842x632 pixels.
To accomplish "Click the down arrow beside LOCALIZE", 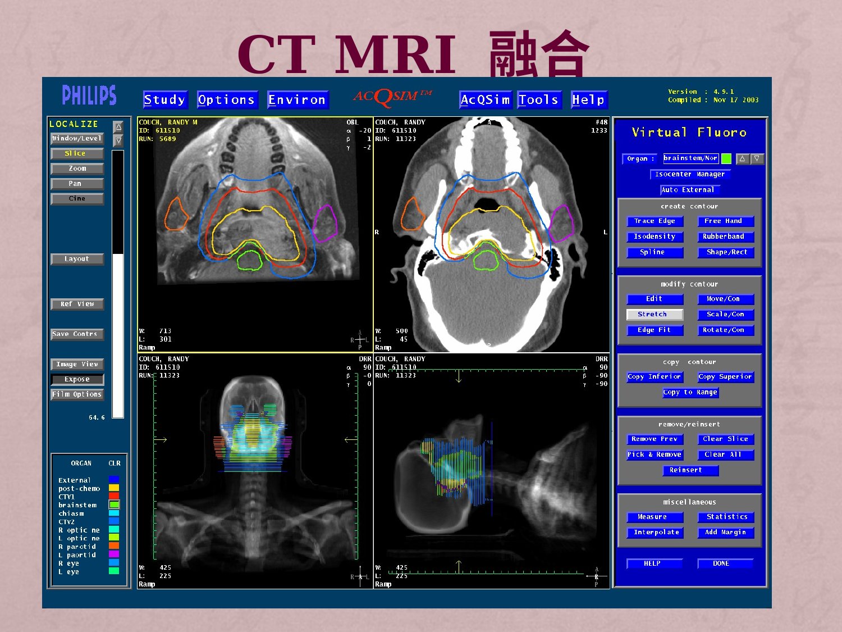I will pyautogui.click(x=118, y=140).
